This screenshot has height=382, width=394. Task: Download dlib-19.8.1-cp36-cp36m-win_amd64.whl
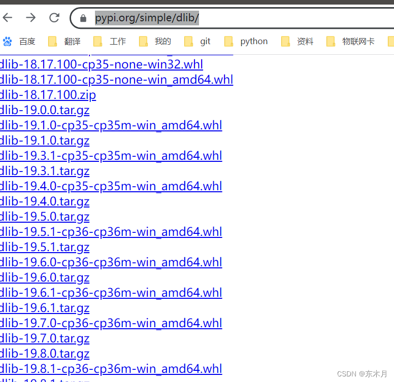pos(111,369)
